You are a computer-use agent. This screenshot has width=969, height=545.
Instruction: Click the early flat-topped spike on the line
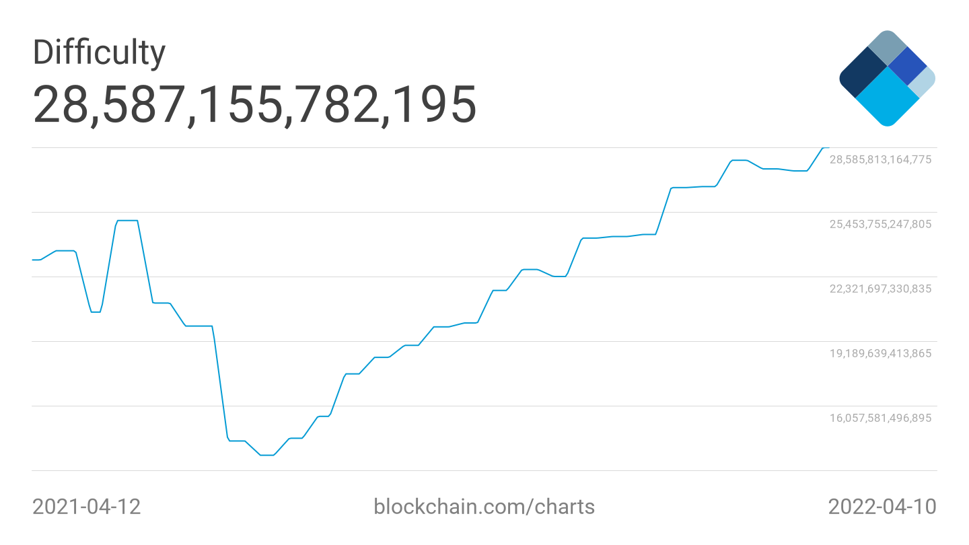coord(127,220)
